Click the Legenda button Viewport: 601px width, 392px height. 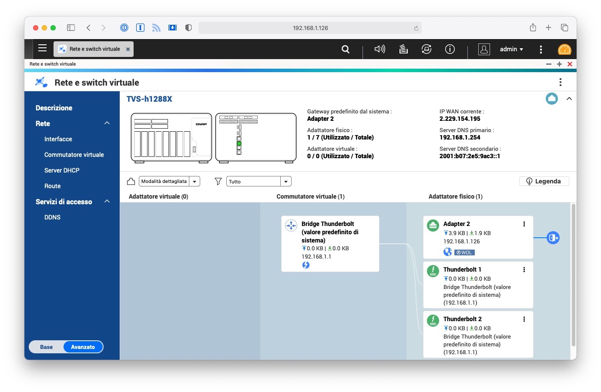click(x=544, y=181)
